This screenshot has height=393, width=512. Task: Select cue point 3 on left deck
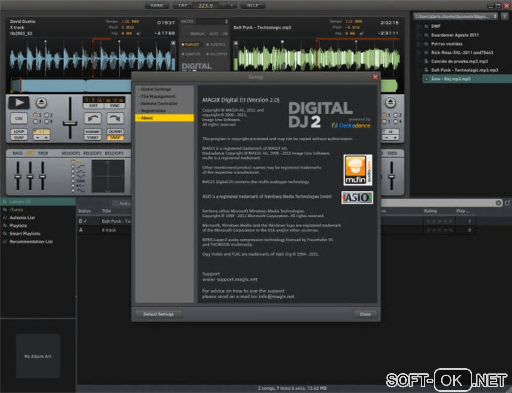[x=36, y=122]
